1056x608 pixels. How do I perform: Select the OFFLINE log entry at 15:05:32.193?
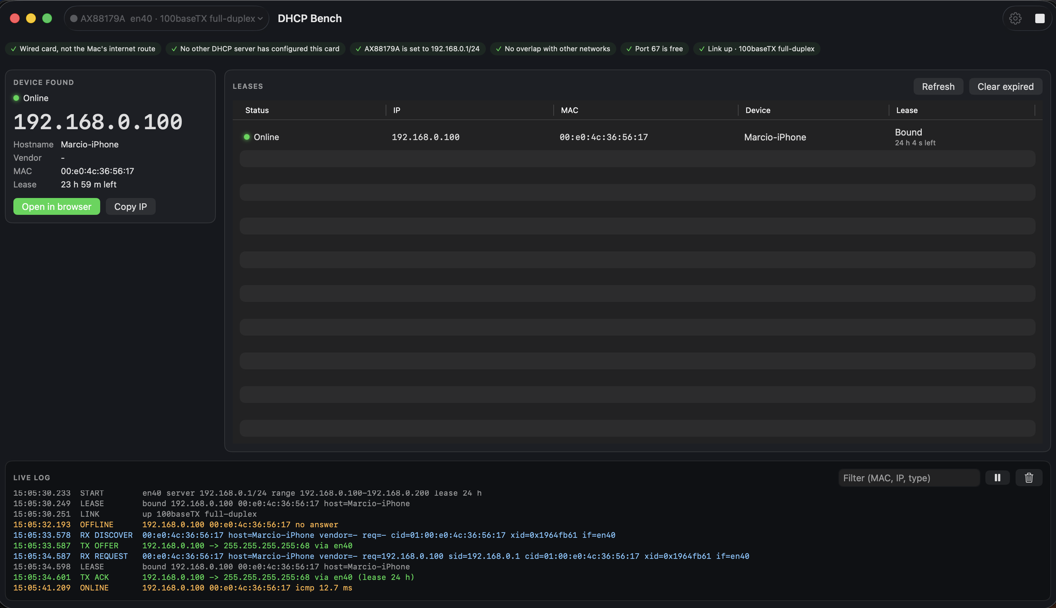point(175,525)
